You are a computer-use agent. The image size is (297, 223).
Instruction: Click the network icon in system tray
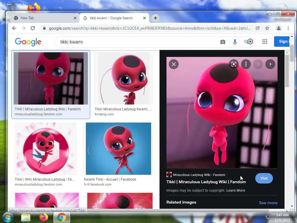coord(268,217)
